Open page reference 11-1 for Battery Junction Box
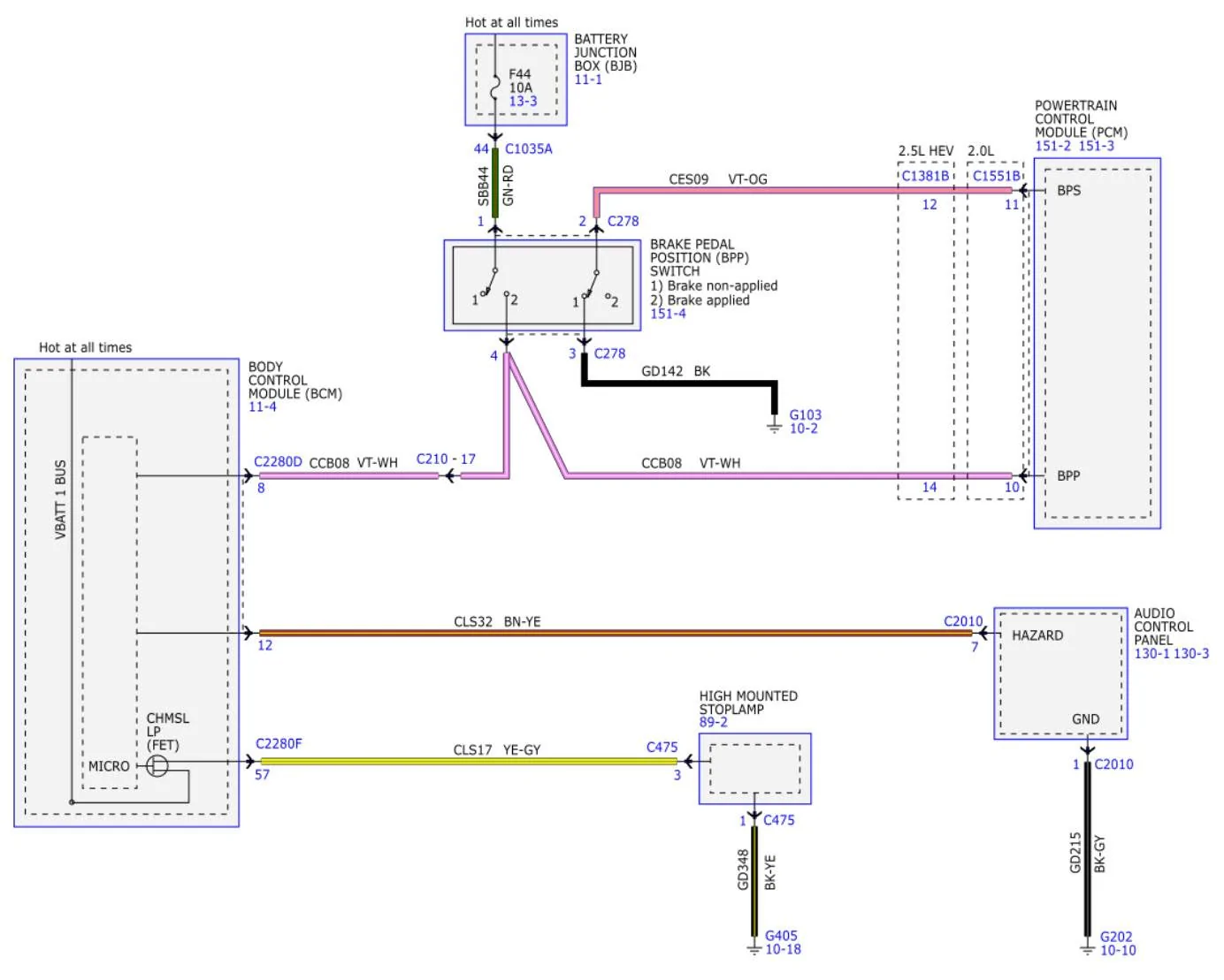Viewport: 1224px width, 980px height. pos(588,80)
